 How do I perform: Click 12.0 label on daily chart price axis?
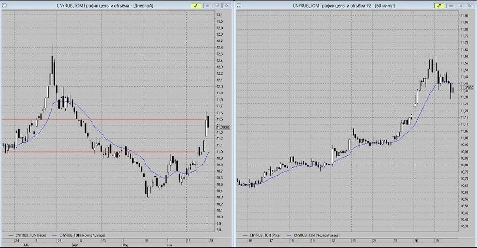tap(219, 86)
